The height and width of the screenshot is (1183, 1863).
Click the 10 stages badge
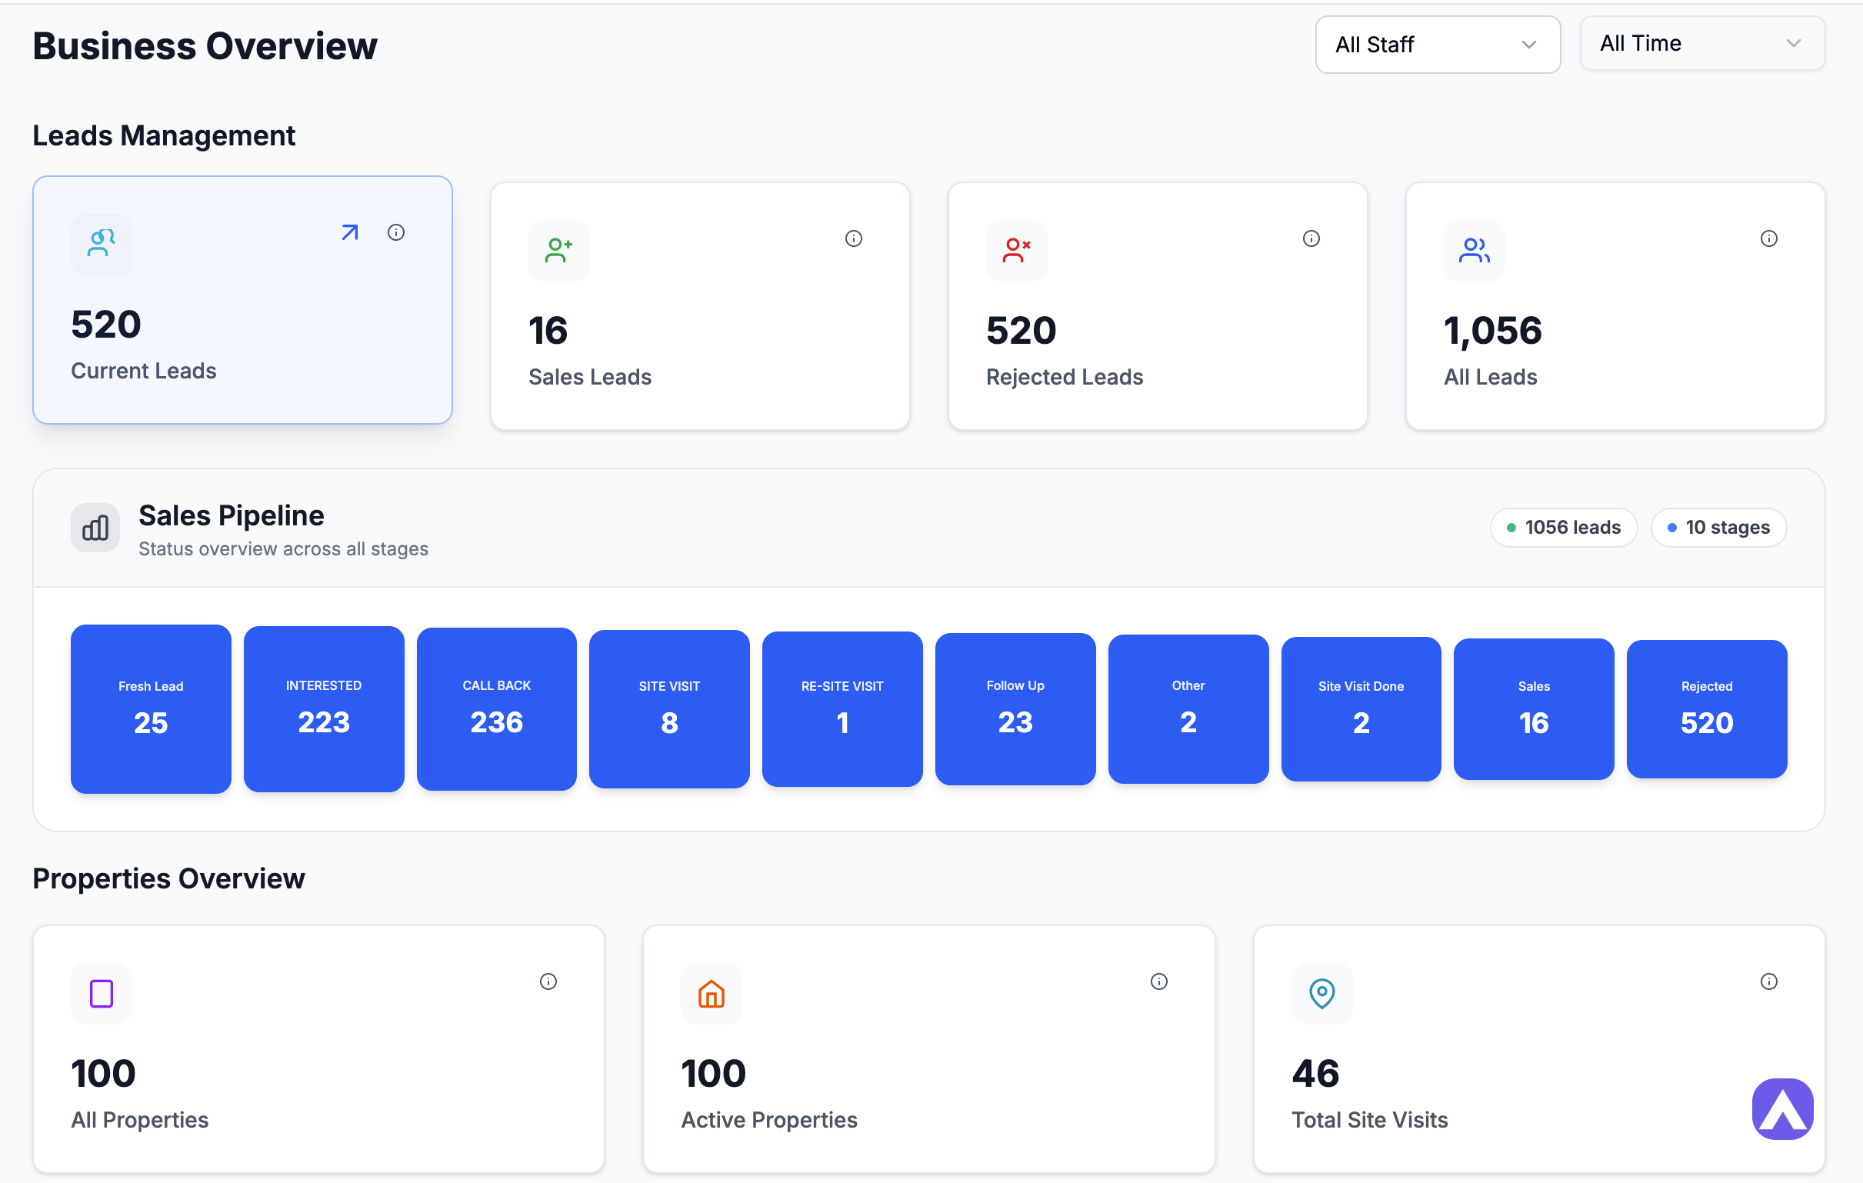tap(1718, 527)
